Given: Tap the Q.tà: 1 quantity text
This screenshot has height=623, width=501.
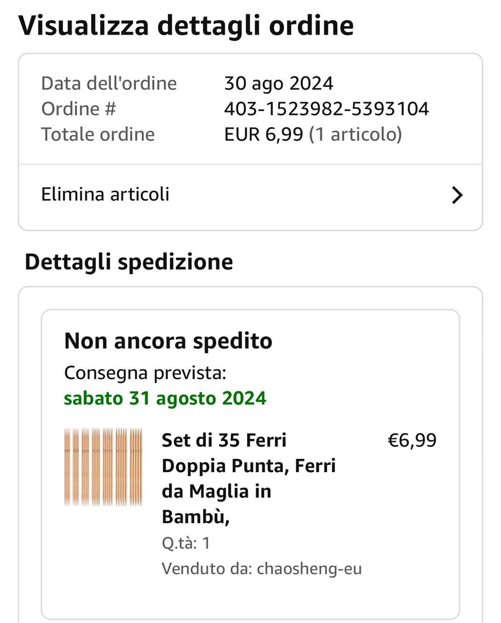Looking at the screenshot, I should [x=186, y=543].
